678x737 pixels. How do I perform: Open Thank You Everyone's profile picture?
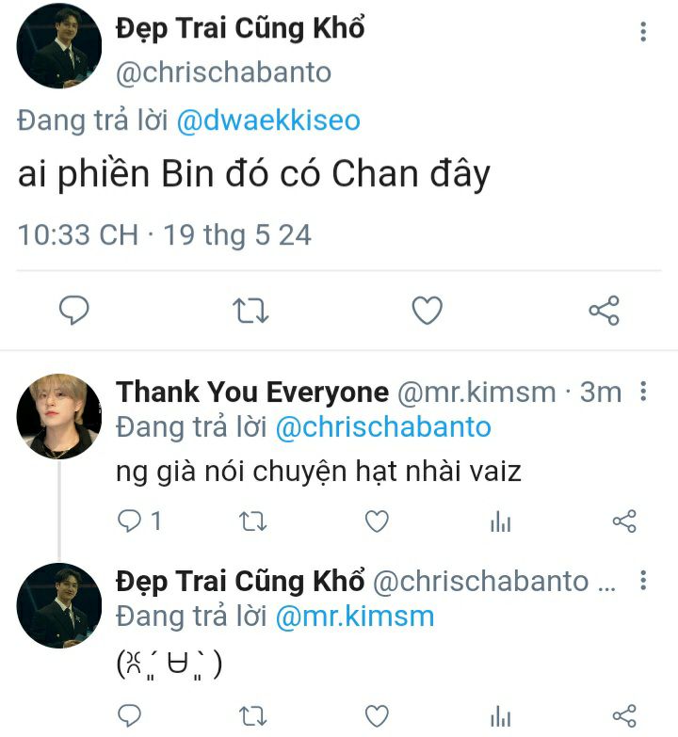pos(59,416)
